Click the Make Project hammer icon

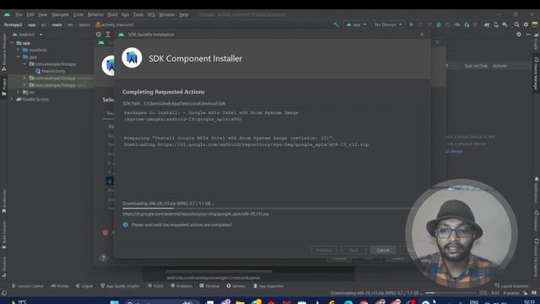[x=336, y=24]
